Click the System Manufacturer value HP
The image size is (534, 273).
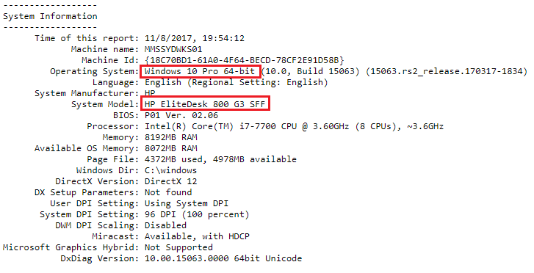pos(150,93)
